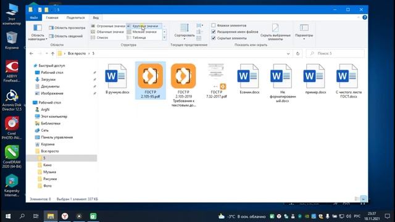Open the Сортировать sort menu
This screenshot has width=395, height=222.
point(184,31)
